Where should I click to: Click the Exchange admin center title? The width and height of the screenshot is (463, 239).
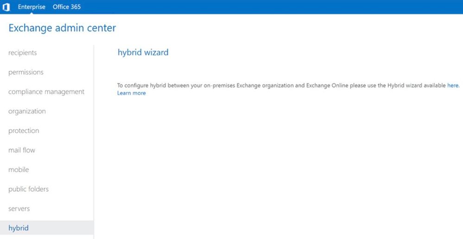click(x=62, y=28)
